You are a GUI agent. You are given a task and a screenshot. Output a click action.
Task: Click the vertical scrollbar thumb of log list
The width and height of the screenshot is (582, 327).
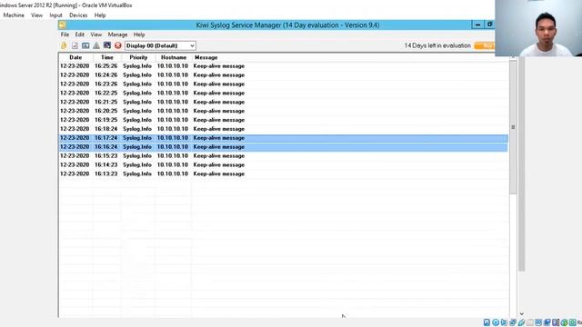pyautogui.click(x=513, y=127)
